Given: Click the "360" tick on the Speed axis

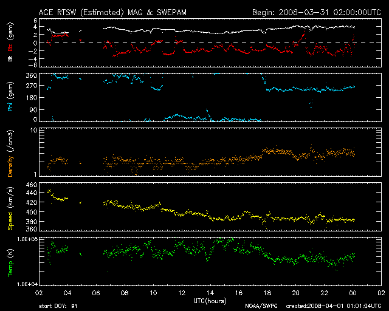Looking at the screenshot, I should pyautogui.click(x=32, y=228).
